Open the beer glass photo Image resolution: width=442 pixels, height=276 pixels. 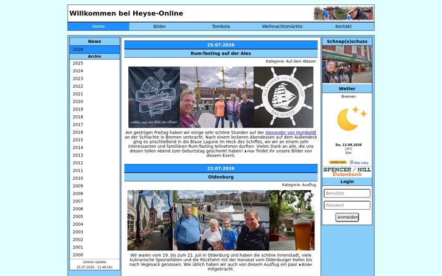[292, 220]
